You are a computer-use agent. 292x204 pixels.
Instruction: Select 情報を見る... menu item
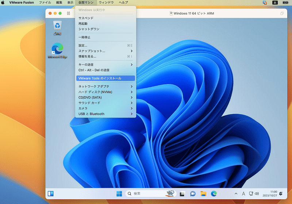pos(105,57)
